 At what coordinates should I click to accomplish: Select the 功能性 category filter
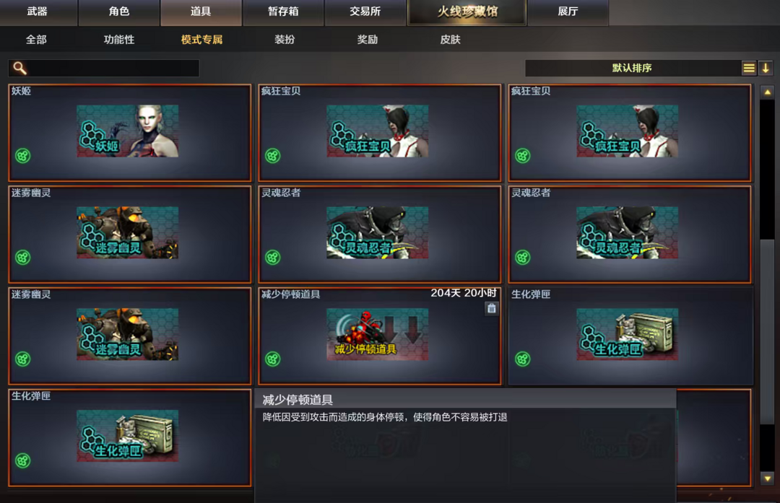[x=119, y=40]
